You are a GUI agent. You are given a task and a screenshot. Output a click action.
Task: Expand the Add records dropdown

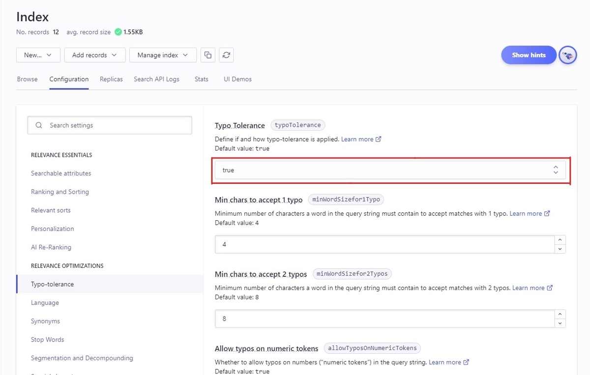94,55
